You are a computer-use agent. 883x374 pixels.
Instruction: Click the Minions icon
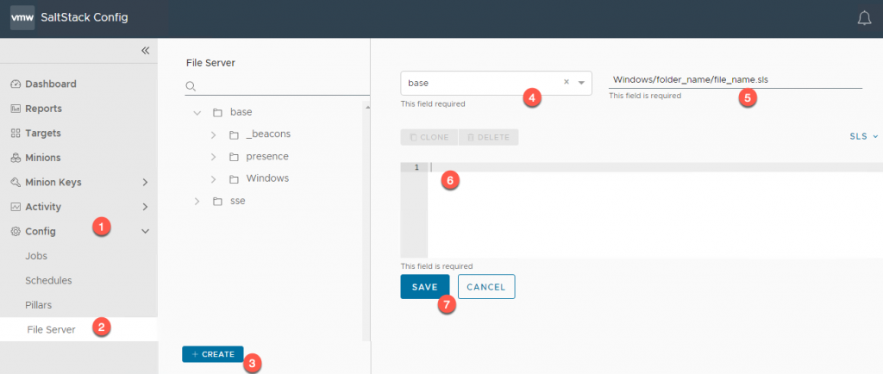(16, 158)
